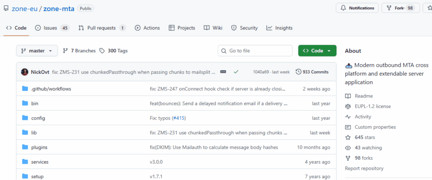Open the Readme section link
The height and width of the screenshot is (180, 432).
[364, 96]
